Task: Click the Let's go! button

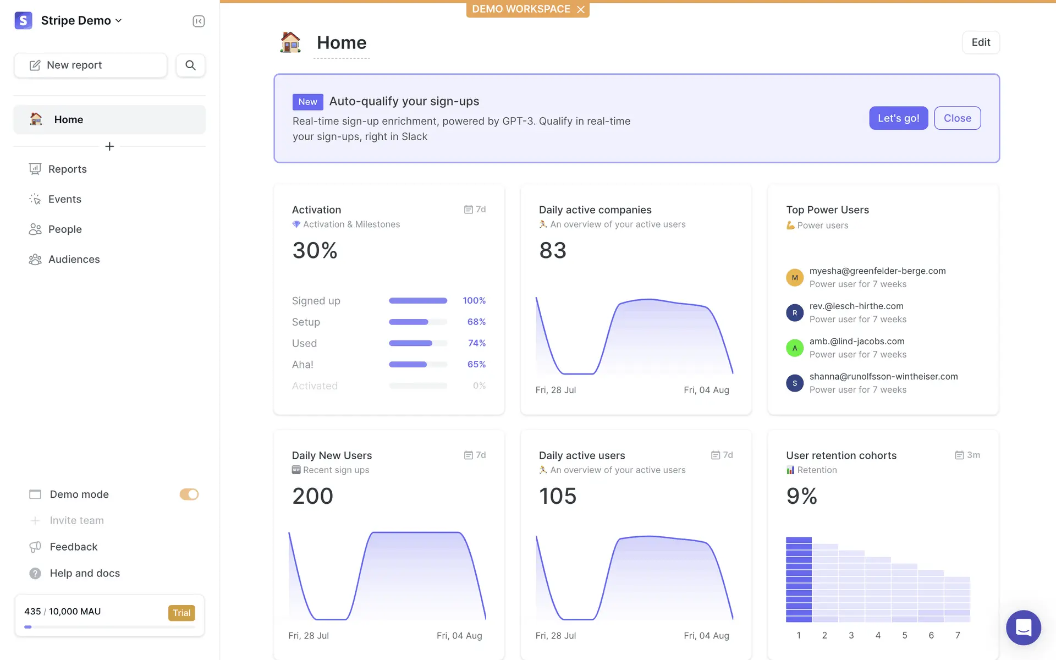Action: coord(898,118)
